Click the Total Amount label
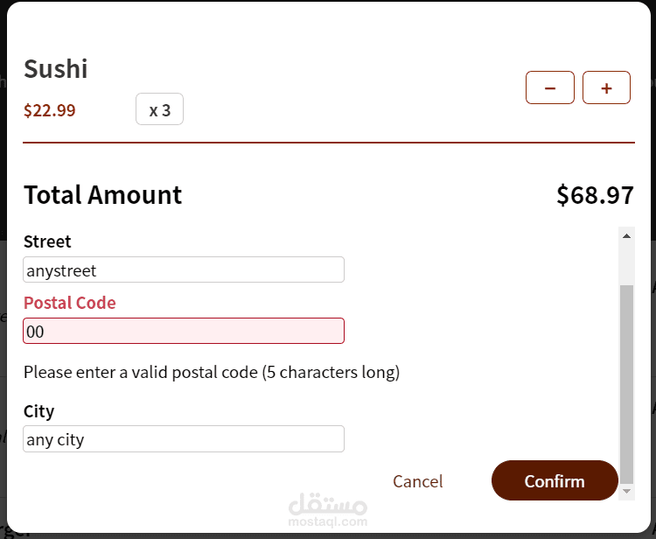656x539 pixels. coord(103,194)
